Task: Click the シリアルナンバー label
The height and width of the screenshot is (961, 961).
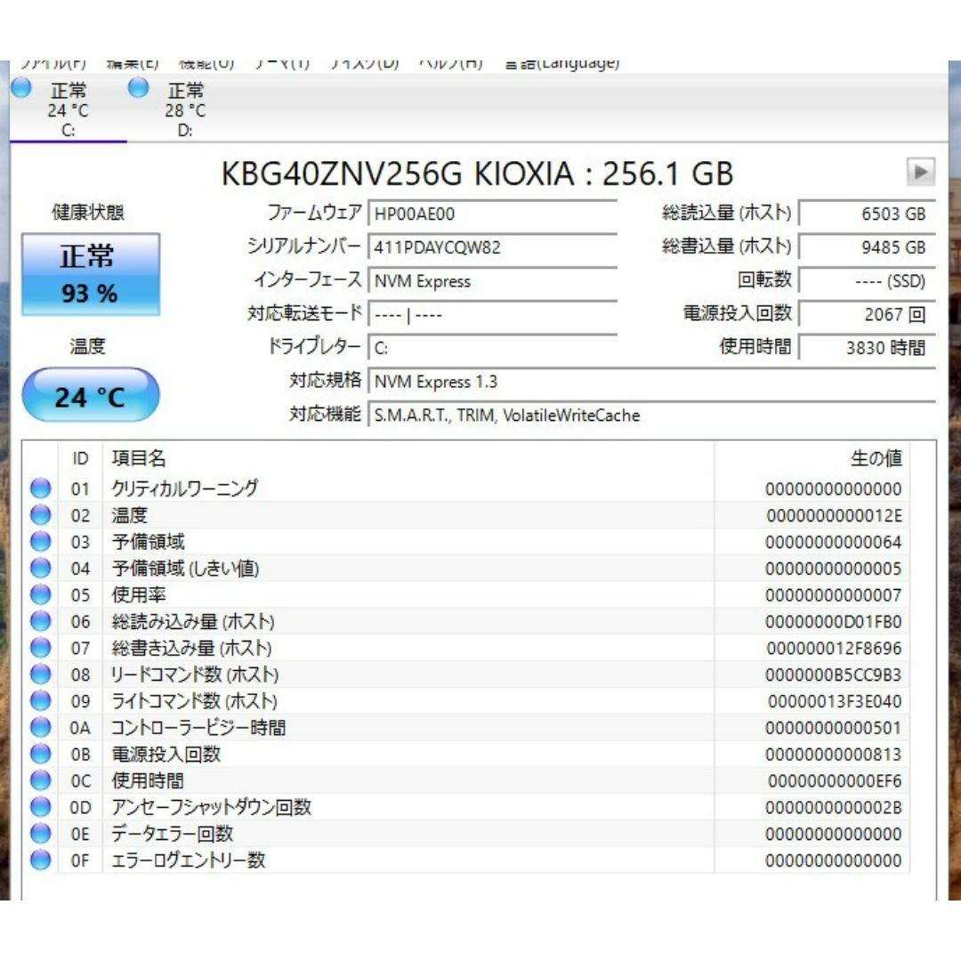Action: (304, 246)
